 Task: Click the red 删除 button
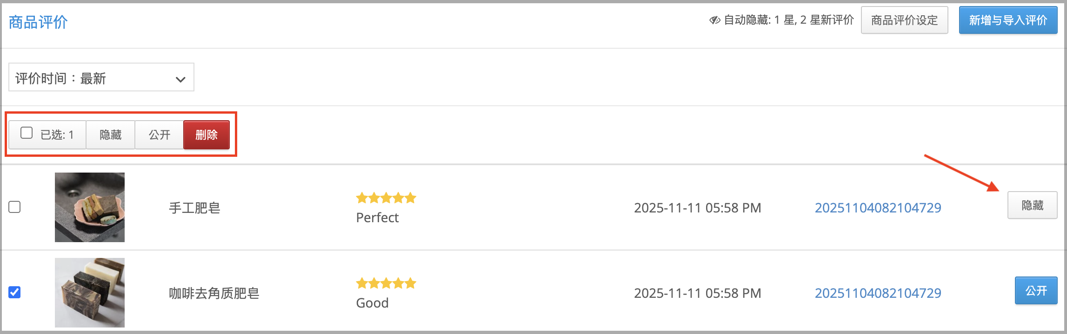coord(207,135)
